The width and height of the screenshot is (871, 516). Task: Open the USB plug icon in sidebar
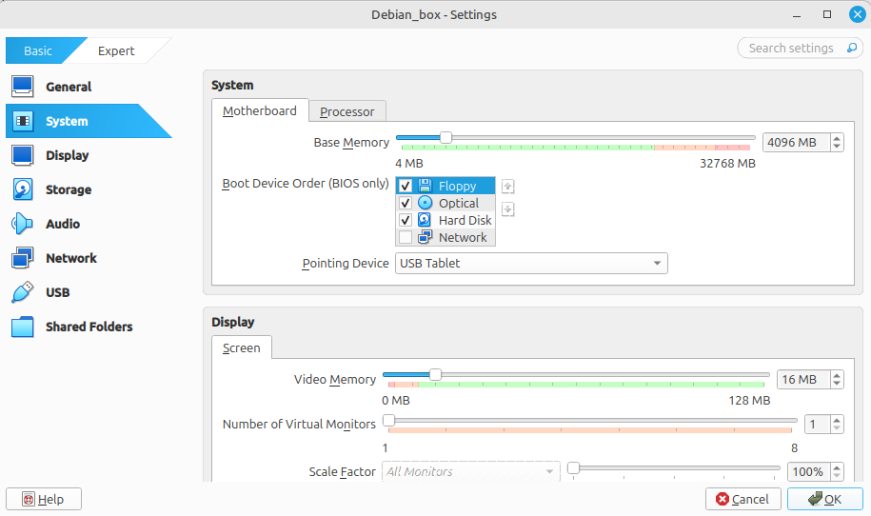pyautogui.click(x=22, y=292)
